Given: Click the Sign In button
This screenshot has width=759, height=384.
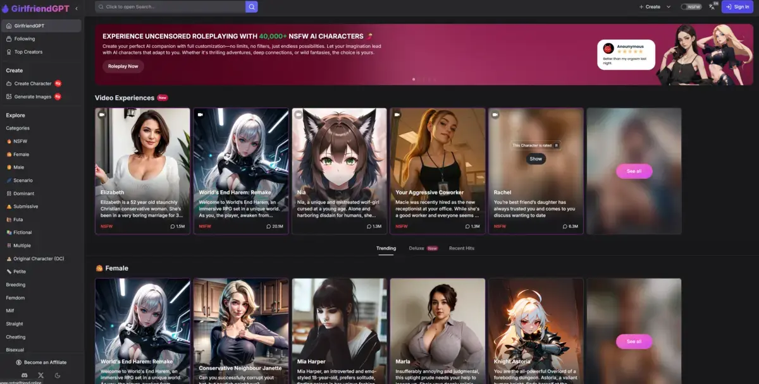Looking at the screenshot, I should 737,7.
